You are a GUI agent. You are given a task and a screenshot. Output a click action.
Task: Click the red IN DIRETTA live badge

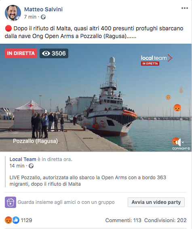21,53
